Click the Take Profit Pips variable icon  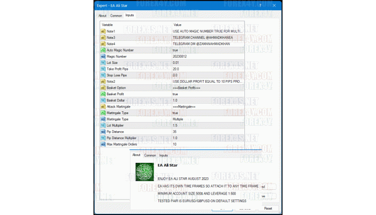pyautogui.click(x=103, y=69)
